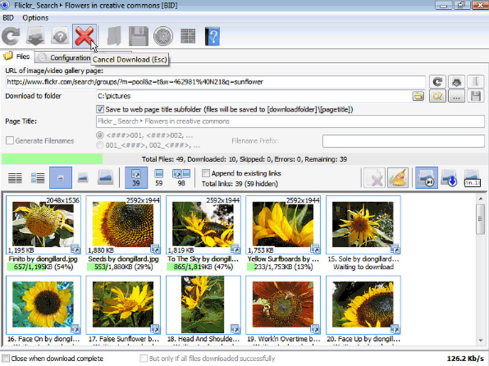Click the question-mark bubble toolbar icon

click(60, 36)
